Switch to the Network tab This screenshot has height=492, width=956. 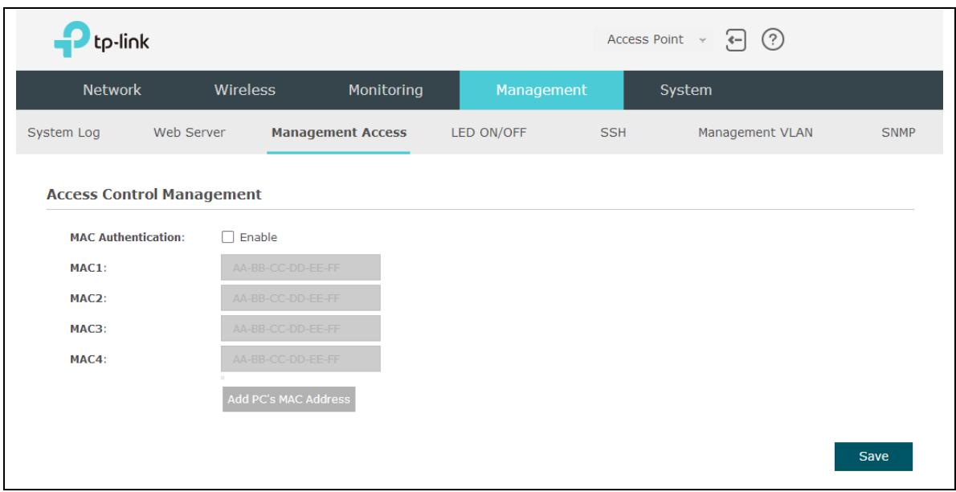click(x=112, y=90)
